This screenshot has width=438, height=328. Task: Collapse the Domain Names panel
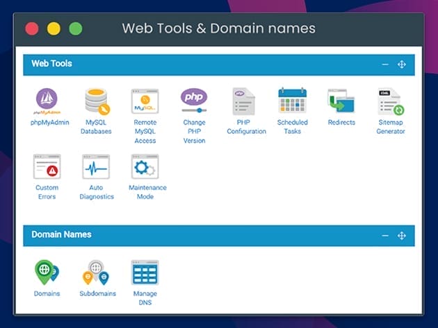tap(385, 236)
